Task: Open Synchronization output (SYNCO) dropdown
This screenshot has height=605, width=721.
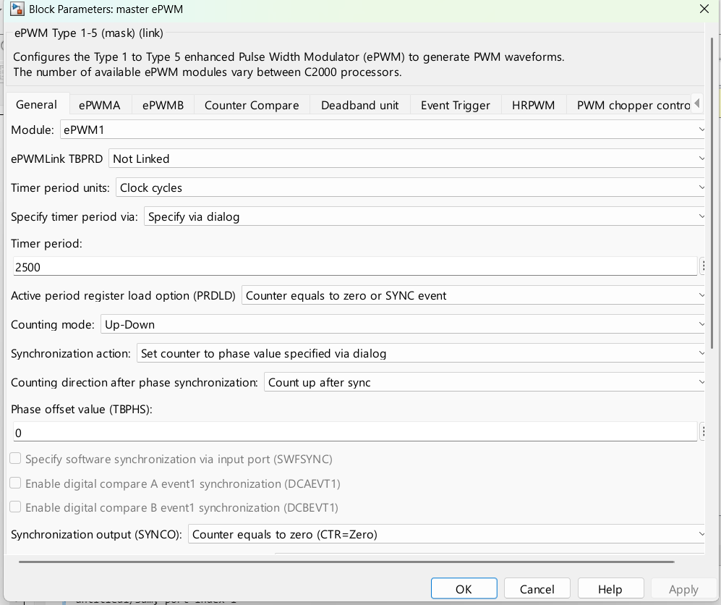Action: click(x=446, y=533)
